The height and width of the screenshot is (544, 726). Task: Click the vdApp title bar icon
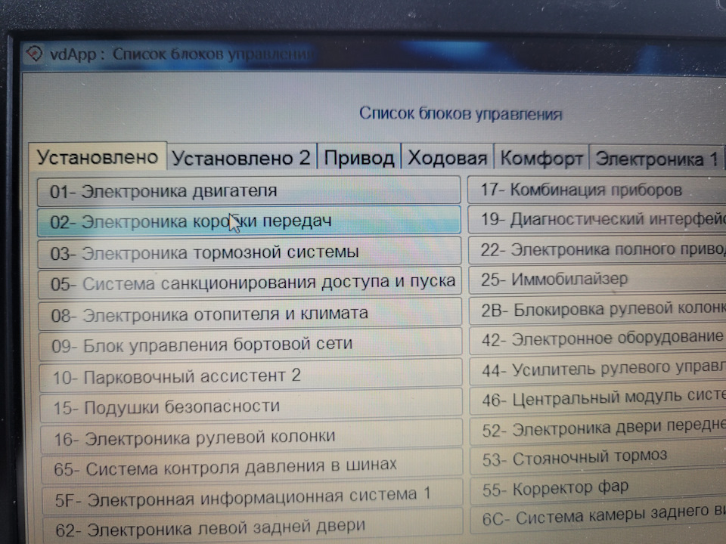tap(34, 54)
